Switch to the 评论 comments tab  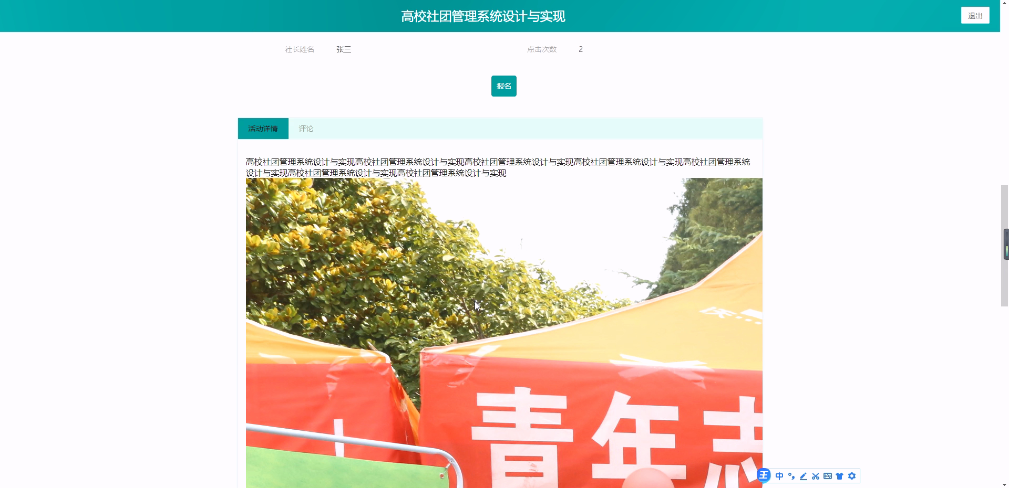click(x=306, y=128)
